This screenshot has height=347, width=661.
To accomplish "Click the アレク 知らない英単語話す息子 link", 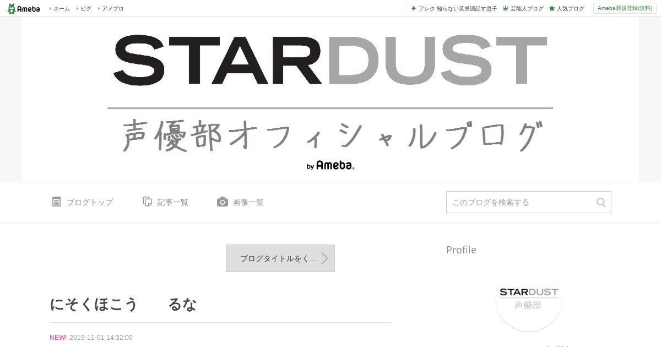I will [458, 9].
